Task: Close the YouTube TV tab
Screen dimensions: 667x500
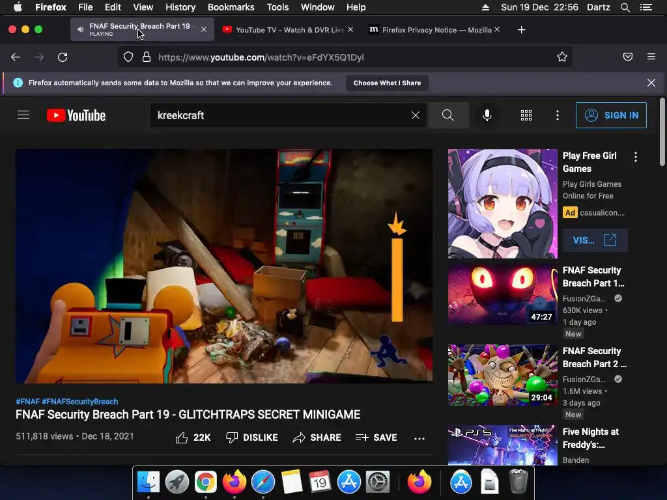Action: click(350, 29)
